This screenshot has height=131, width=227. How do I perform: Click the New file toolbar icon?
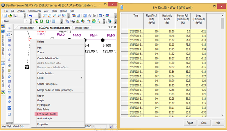click(x=5, y=16)
